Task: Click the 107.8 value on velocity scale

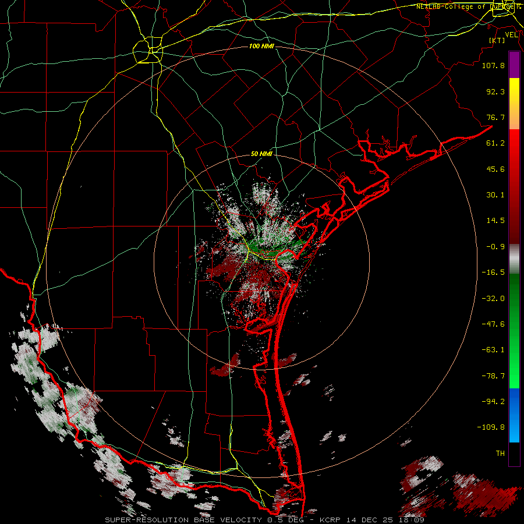Action: pos(493,65)
